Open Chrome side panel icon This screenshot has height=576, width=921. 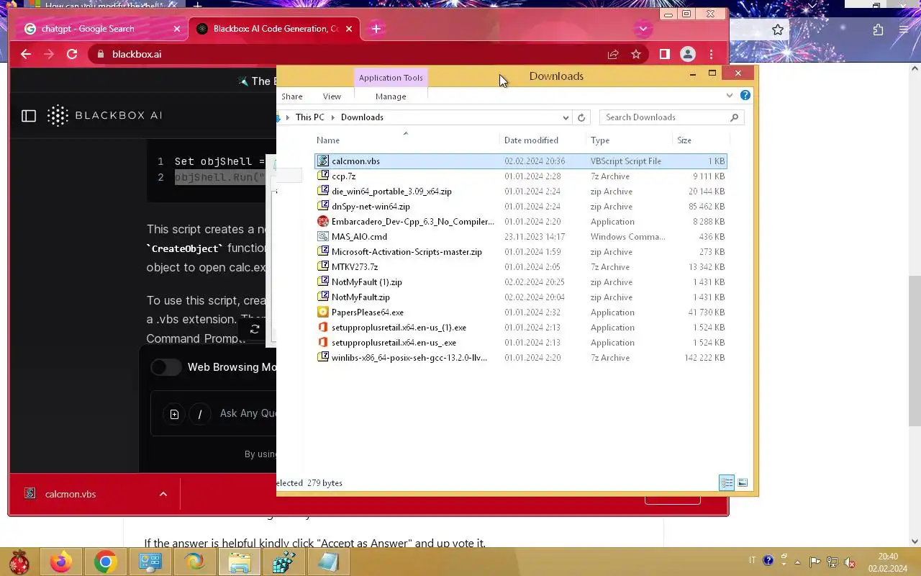(x=665, y=54)
